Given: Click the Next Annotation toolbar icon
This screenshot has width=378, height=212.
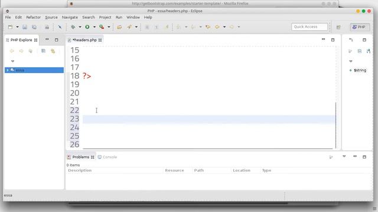Looking at the screenshot, I should [178, 27].
